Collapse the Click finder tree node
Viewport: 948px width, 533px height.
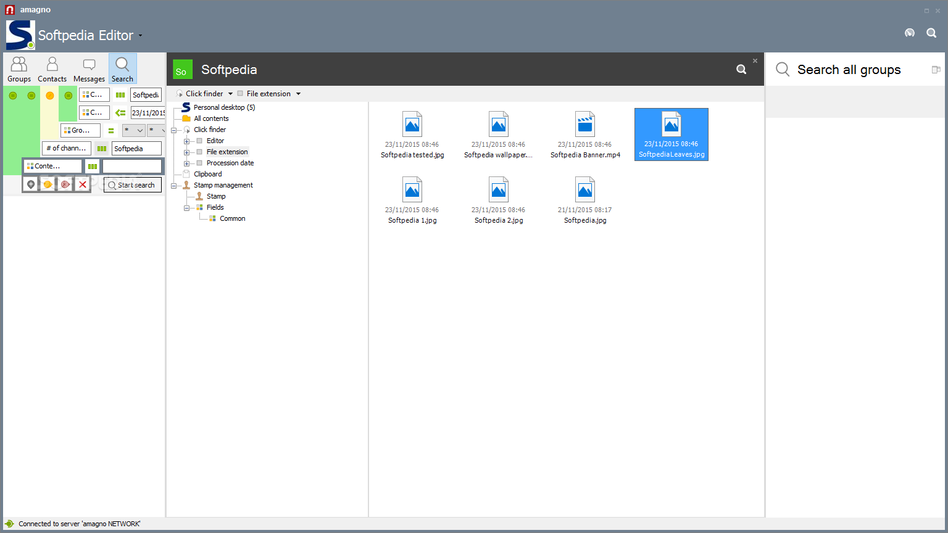174,130
